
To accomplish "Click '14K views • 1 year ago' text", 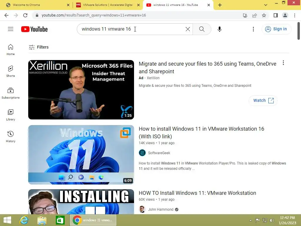I will click(156, 143).
